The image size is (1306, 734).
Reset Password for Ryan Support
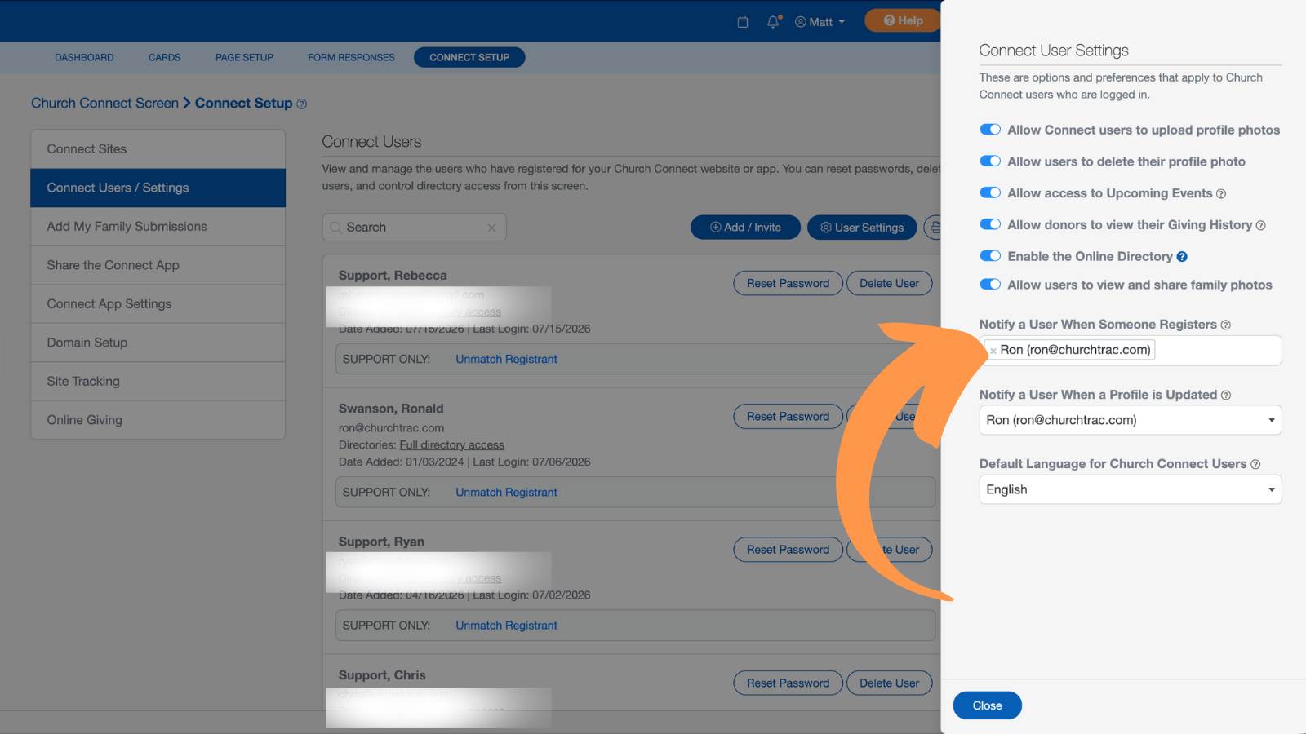click(x=788, y=550)
